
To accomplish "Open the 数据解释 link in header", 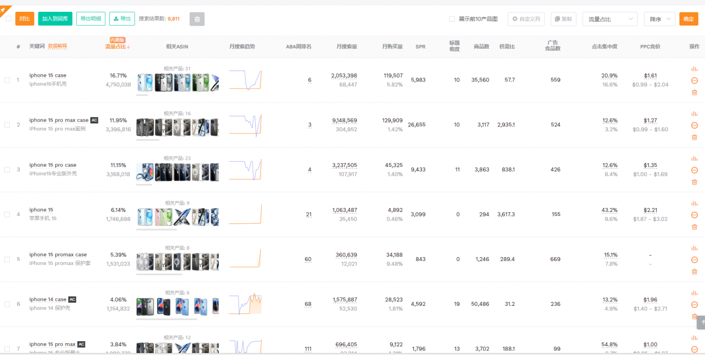I will pos(58,46).
